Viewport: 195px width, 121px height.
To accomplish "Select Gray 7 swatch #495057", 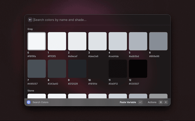I will (x=37, y=69).
